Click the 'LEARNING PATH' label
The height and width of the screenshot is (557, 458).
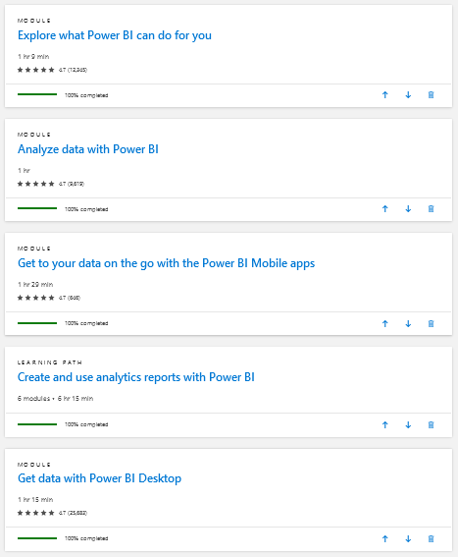coord(50,362)
